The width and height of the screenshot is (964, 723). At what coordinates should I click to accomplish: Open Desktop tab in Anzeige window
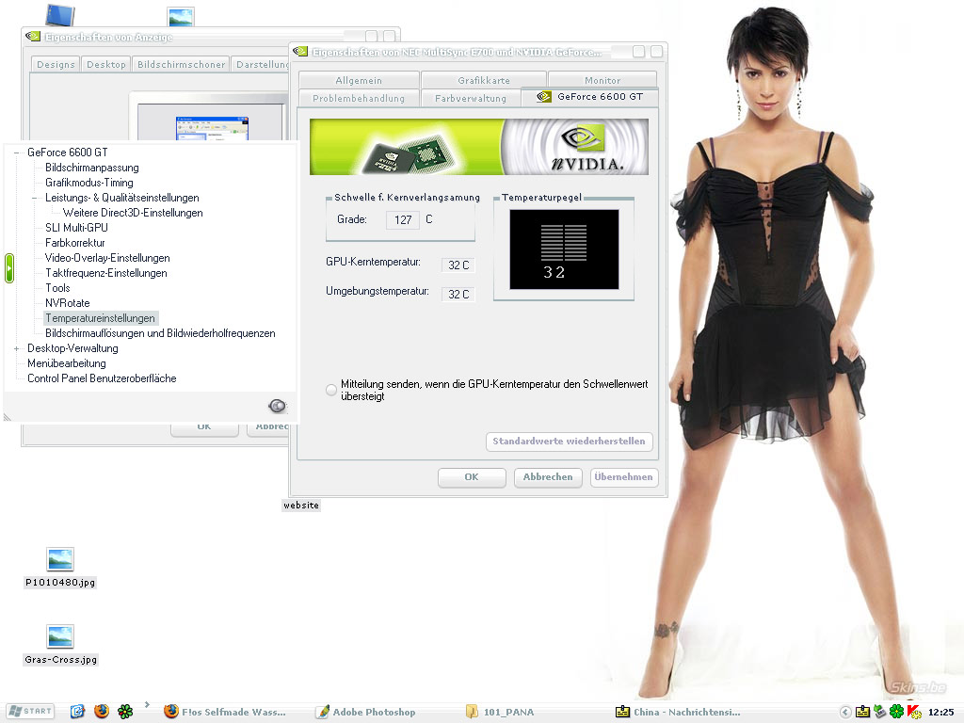[106, 65]
